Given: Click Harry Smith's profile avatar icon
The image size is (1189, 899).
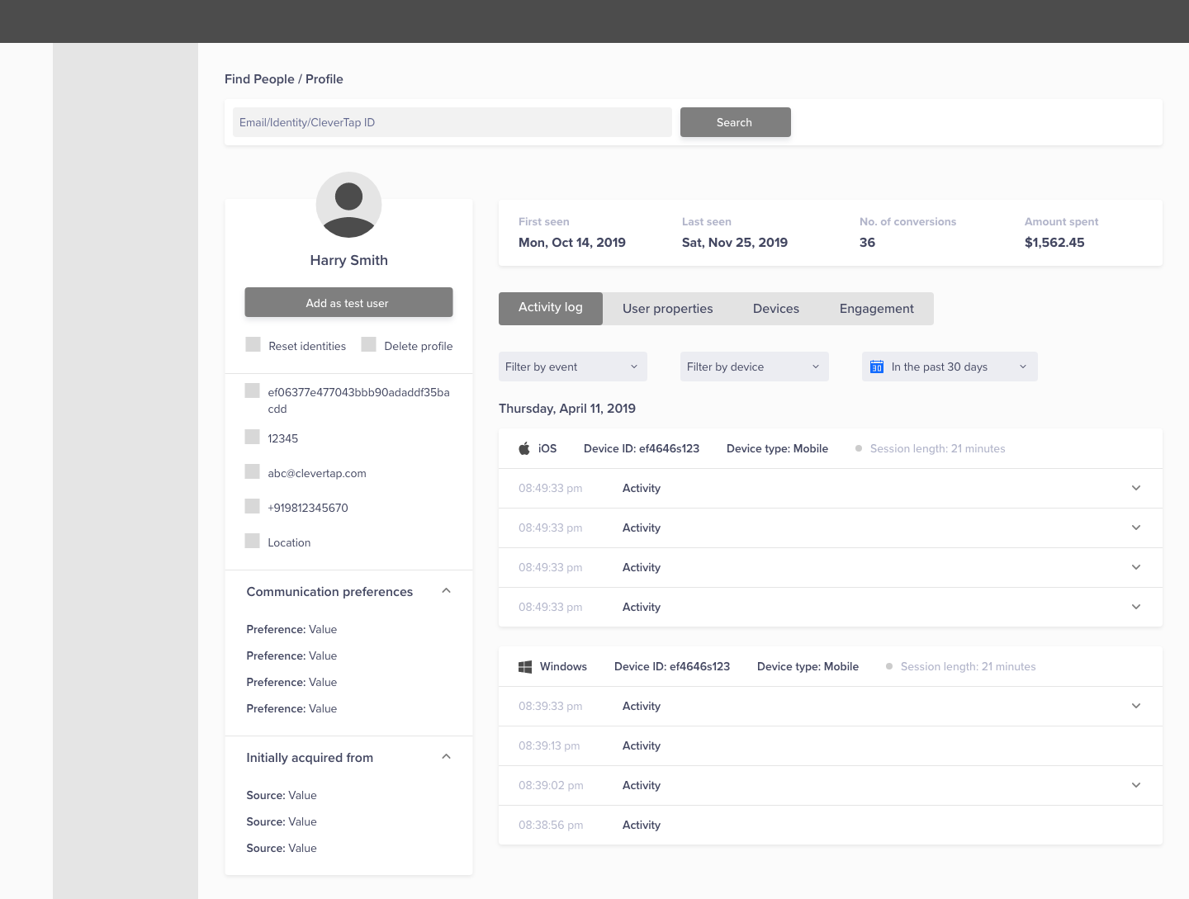Looking at the screenshot, I should click(x=348, y=205).
